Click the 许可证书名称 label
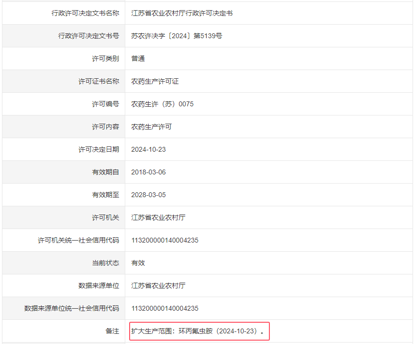The image size is (414, 344). click(99, 81)
